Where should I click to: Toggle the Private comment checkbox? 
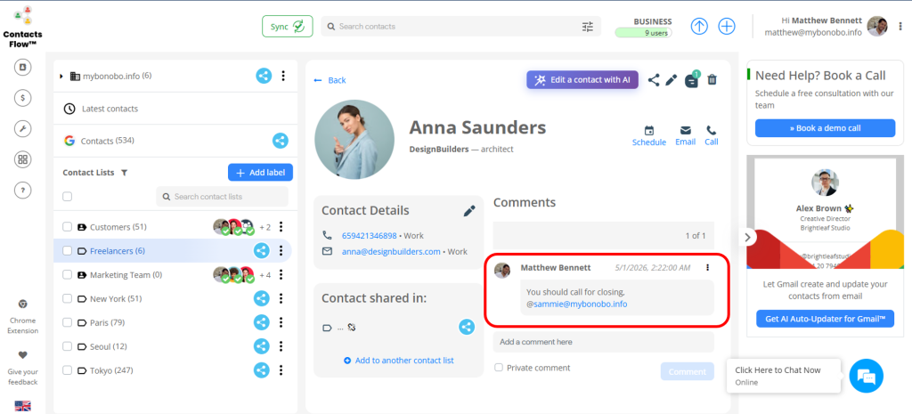coord(499,368)
